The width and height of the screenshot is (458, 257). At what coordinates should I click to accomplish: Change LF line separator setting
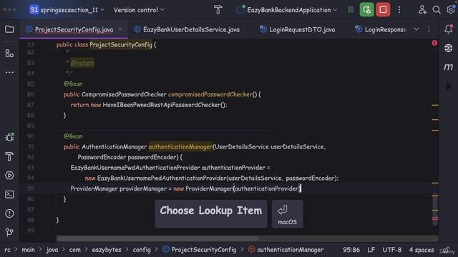click(x=371, y=250)
